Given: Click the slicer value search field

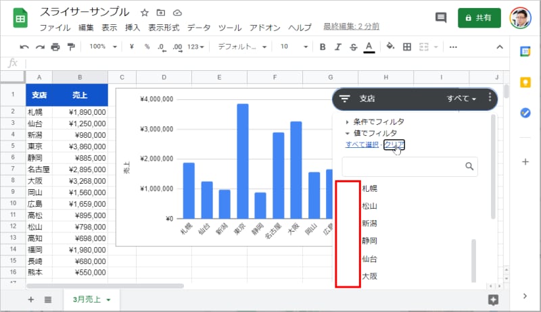Looking at the screenshot, I should pos(410,167).
